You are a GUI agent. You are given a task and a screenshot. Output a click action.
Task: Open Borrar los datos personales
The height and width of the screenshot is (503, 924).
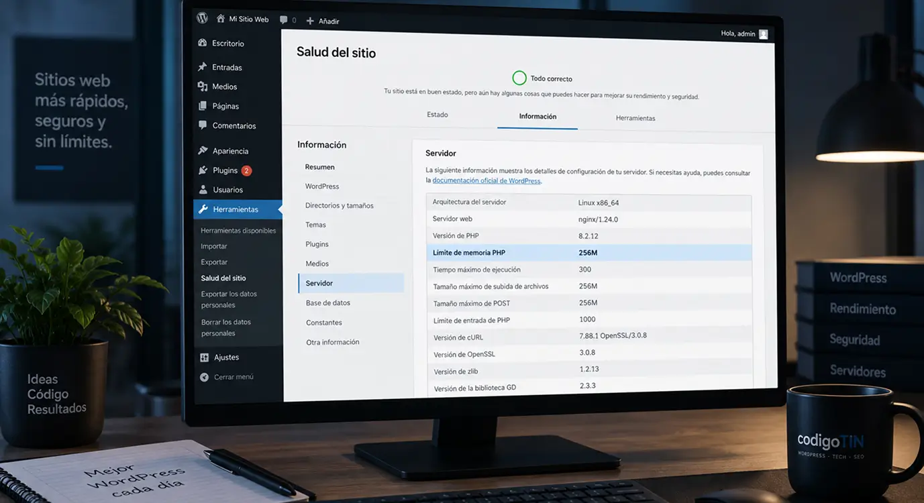[226, 327]
